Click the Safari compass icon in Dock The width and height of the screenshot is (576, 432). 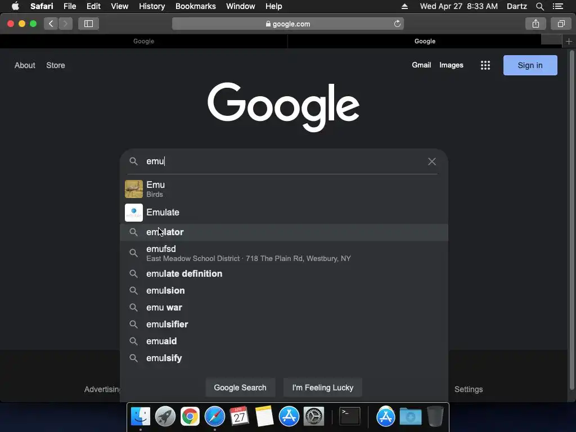pyautogui.click(x=214, y=417)
